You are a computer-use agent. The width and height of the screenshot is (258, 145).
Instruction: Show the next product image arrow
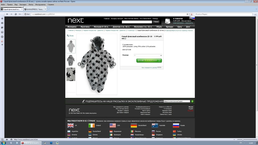tap(114, 64)
